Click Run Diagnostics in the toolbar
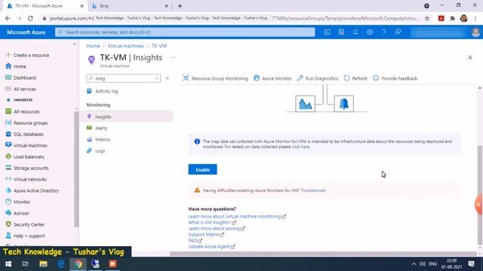Image resolution: width=483 pixels, height=271 pixels. (x=318, y=78)
